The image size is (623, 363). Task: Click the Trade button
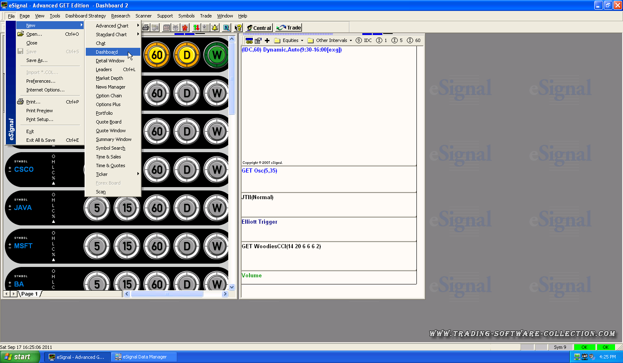[289, 28]
